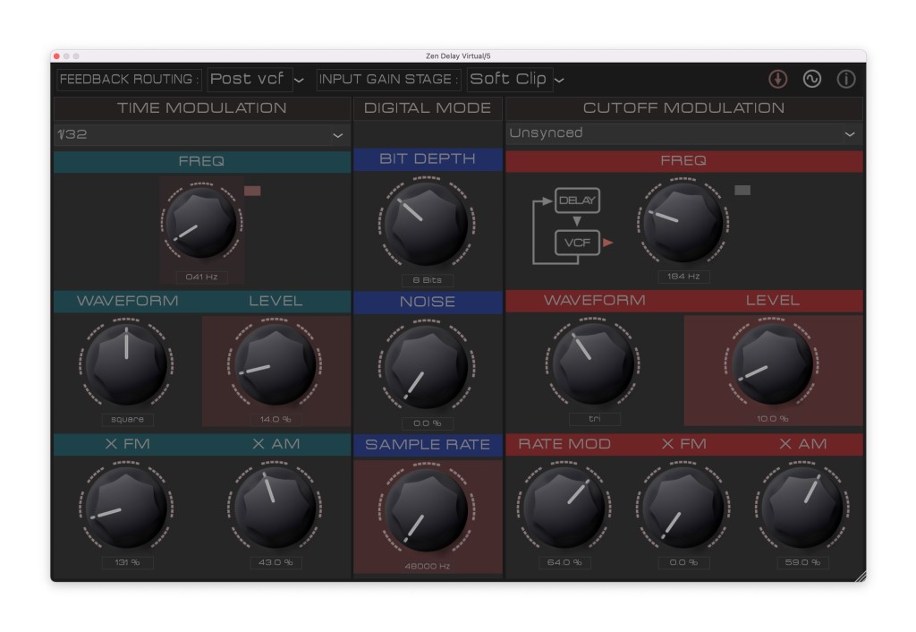Click the DELAY box in routing diagram
This screenshot has height=632, width=916.
(x=577, y=201)
